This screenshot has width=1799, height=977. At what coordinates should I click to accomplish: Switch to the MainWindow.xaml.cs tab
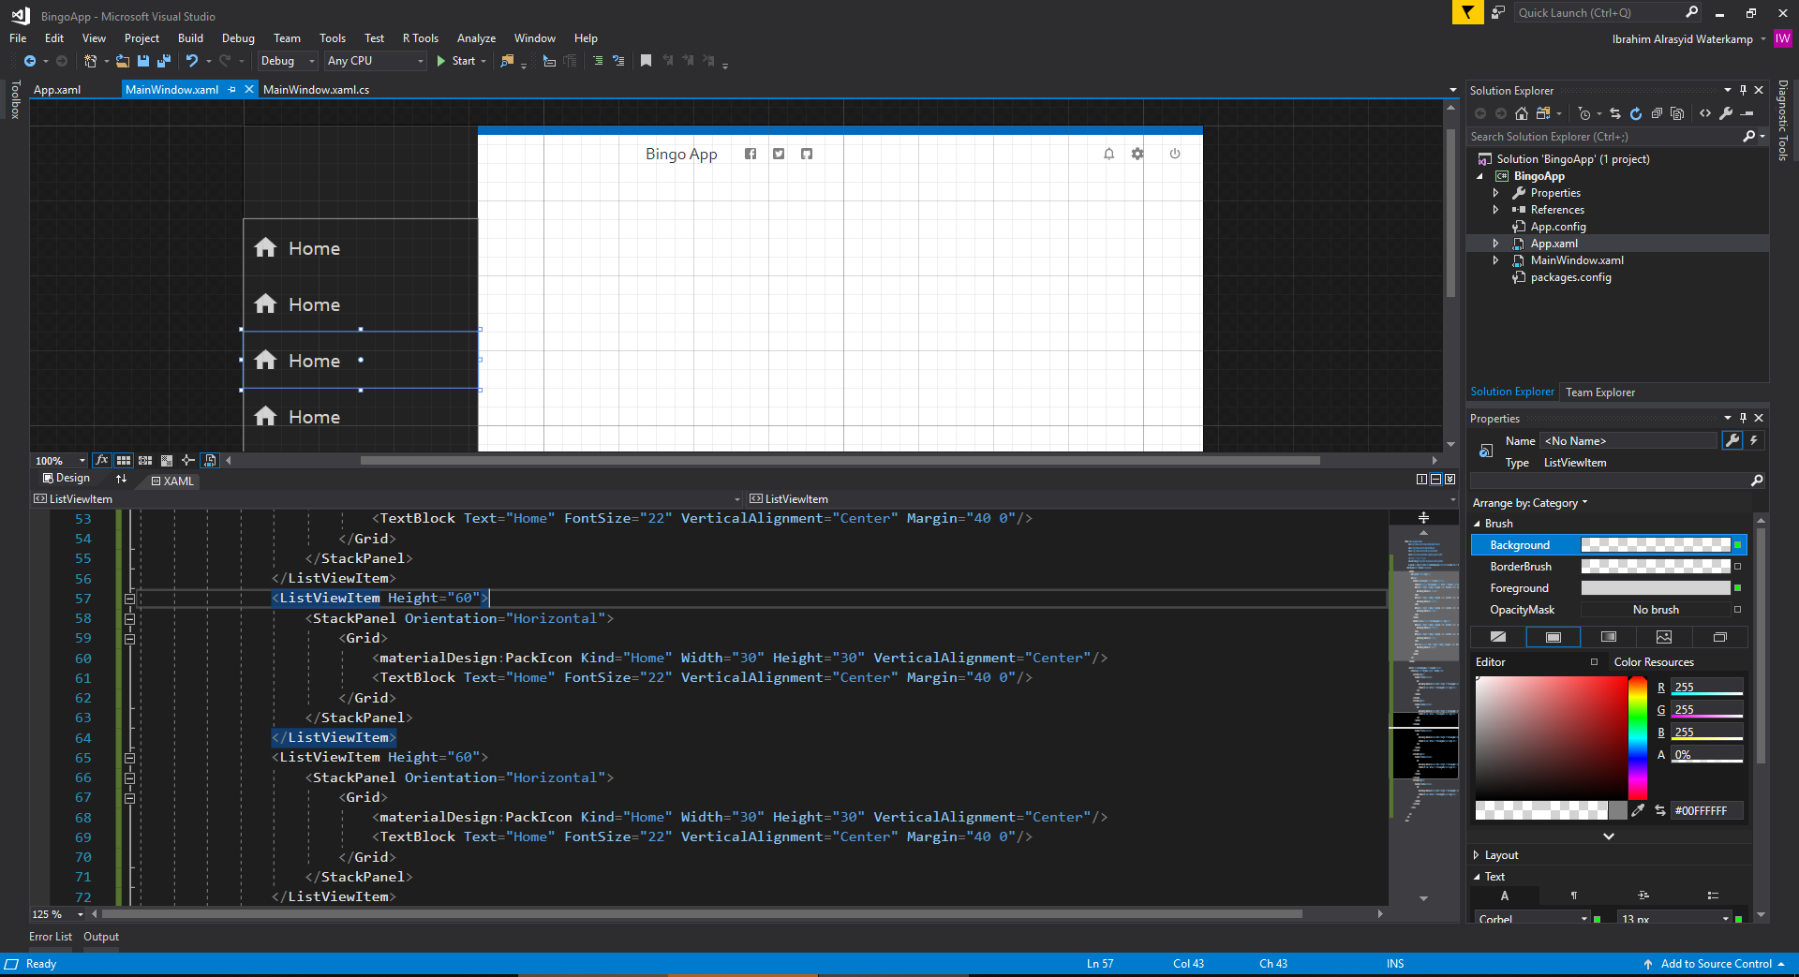point(316,90)
